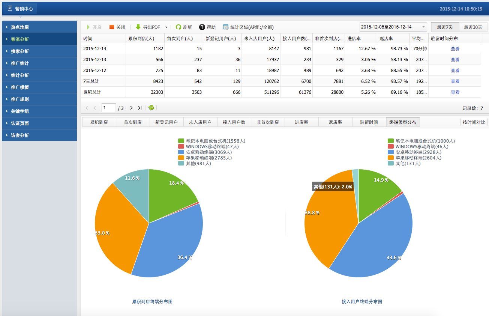Open help via the question mark icon
Image resolution: width=489 pixels, height=316 pixels.
202,27
